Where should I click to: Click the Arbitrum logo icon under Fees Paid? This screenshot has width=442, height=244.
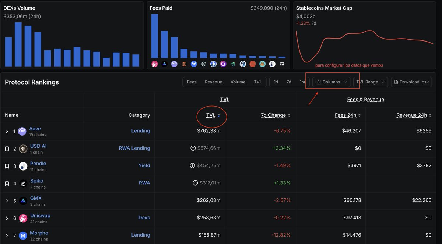pos(243,64)
